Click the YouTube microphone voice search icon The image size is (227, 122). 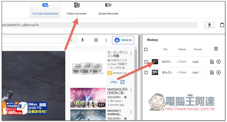coord(83,40)
